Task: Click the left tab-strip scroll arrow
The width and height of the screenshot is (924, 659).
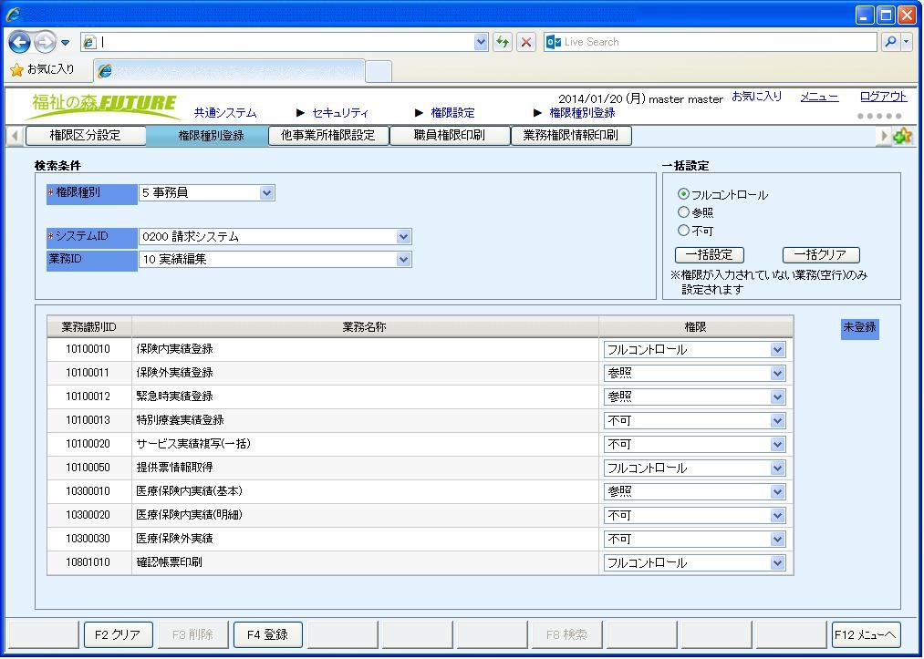Action: pos(16,136)
